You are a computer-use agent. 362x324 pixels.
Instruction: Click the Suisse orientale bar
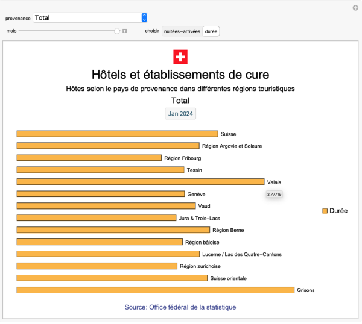112,278
